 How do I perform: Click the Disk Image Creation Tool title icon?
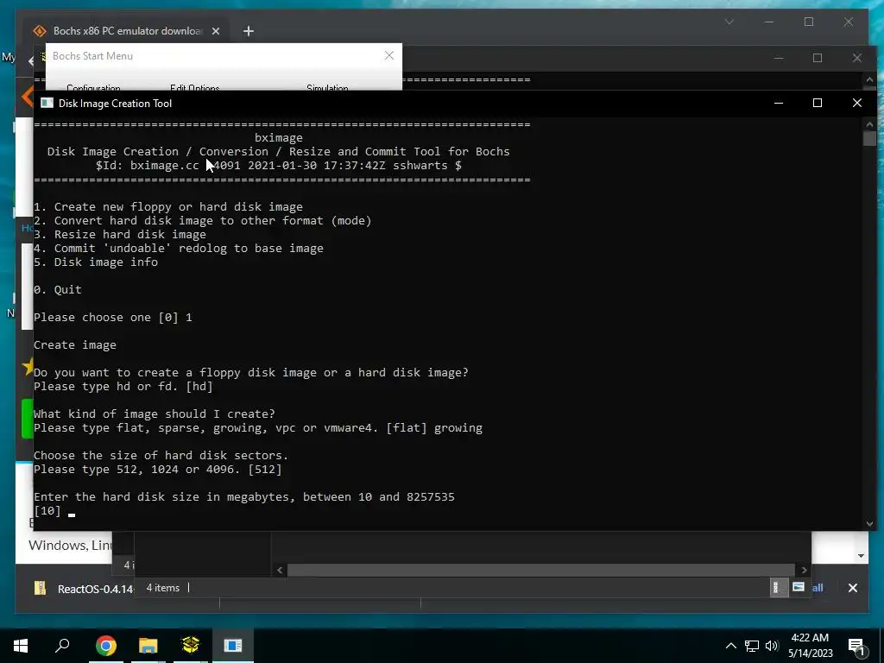point(47,104)
